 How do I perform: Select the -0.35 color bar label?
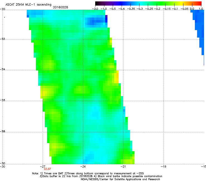click(x=131, y=9)
